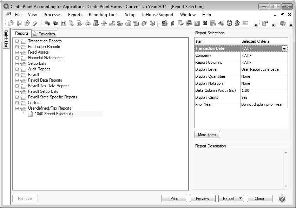The height and width of the screenshot is (208, 296).
Task: Click the alarm clock toolbar icon
Action: (x=229, y=23)
